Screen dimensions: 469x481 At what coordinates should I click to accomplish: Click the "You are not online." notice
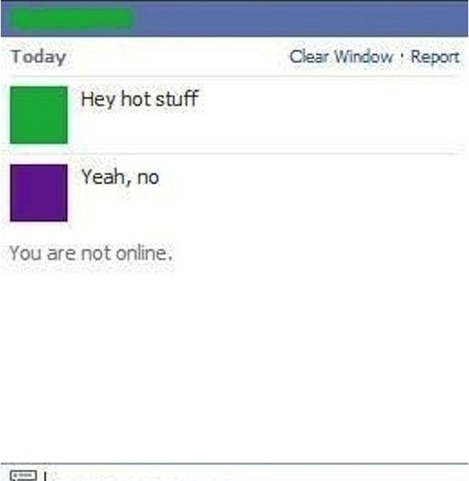pos(91,253)
